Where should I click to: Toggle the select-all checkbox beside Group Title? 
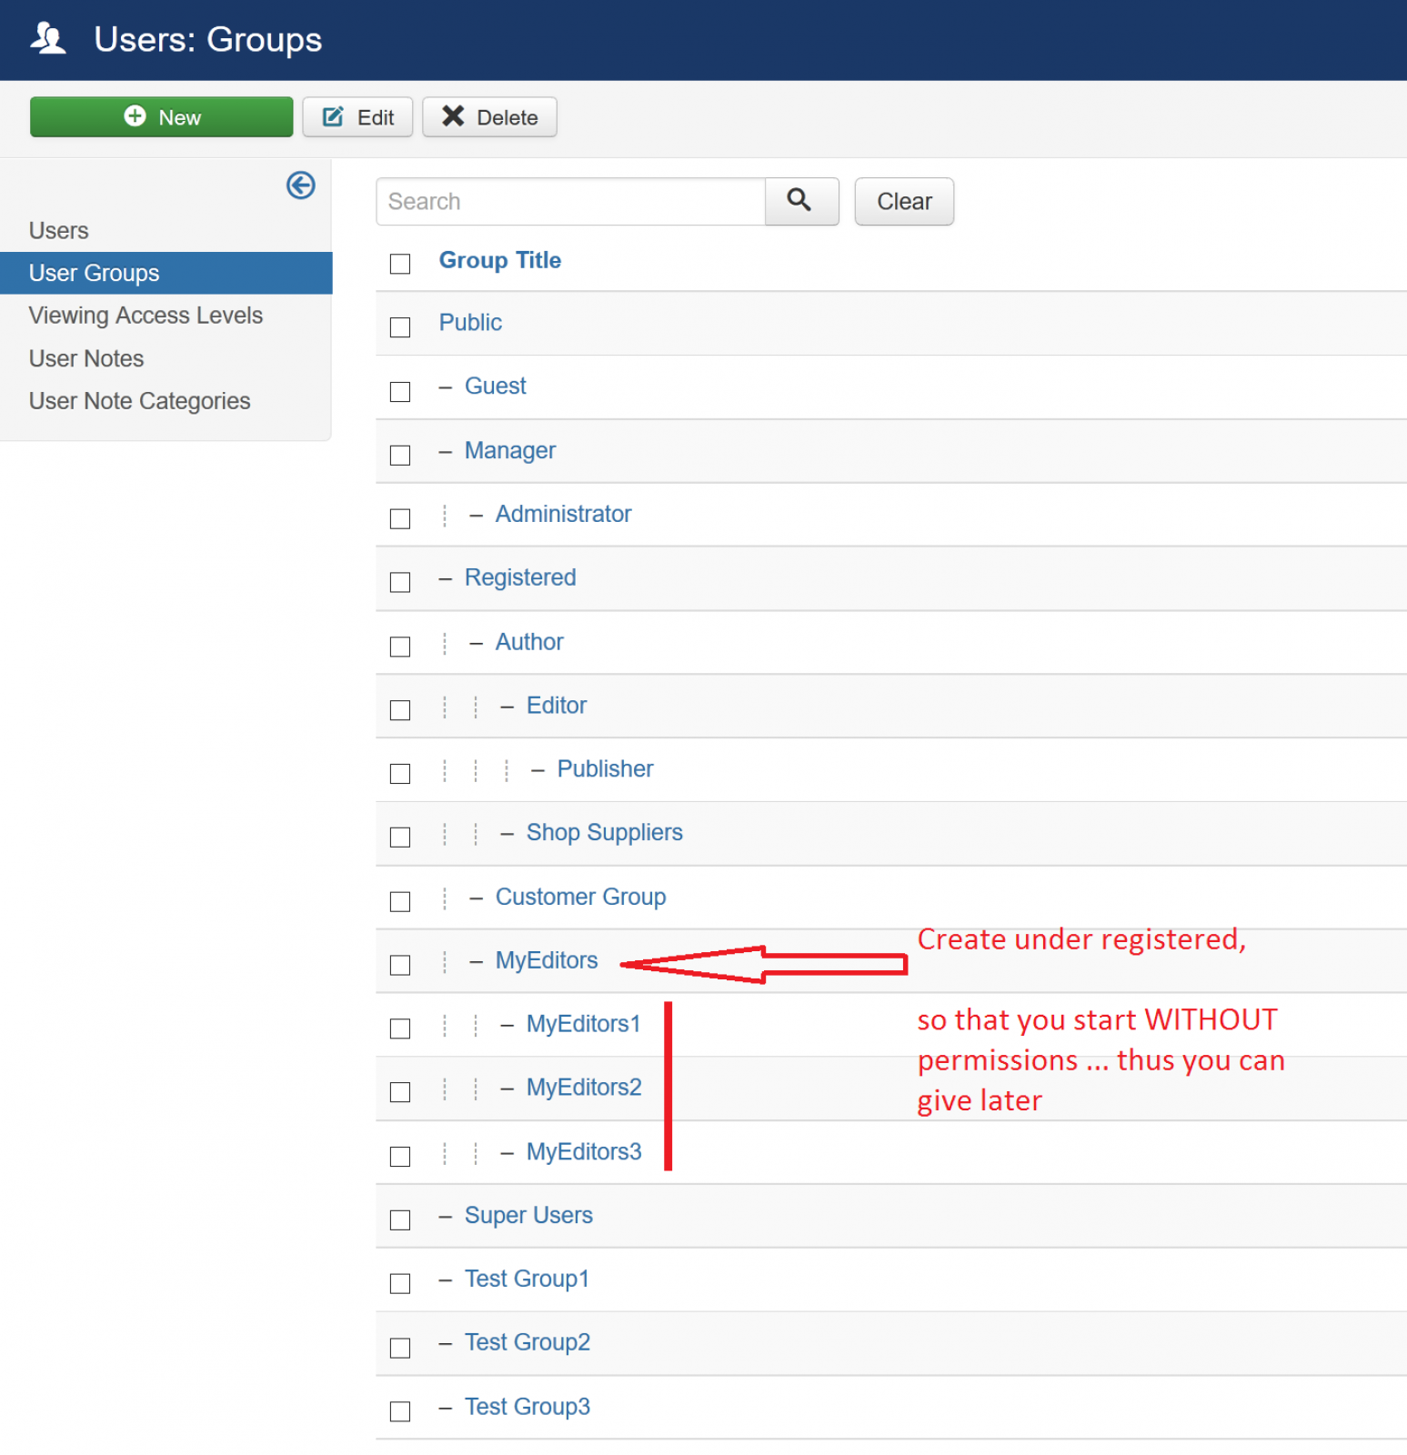point(400,264)
